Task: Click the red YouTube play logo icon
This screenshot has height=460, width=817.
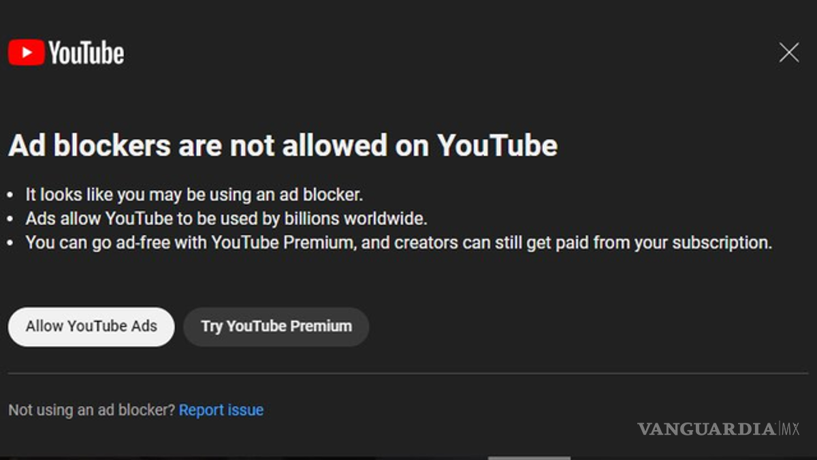Action: coord(27,52)
